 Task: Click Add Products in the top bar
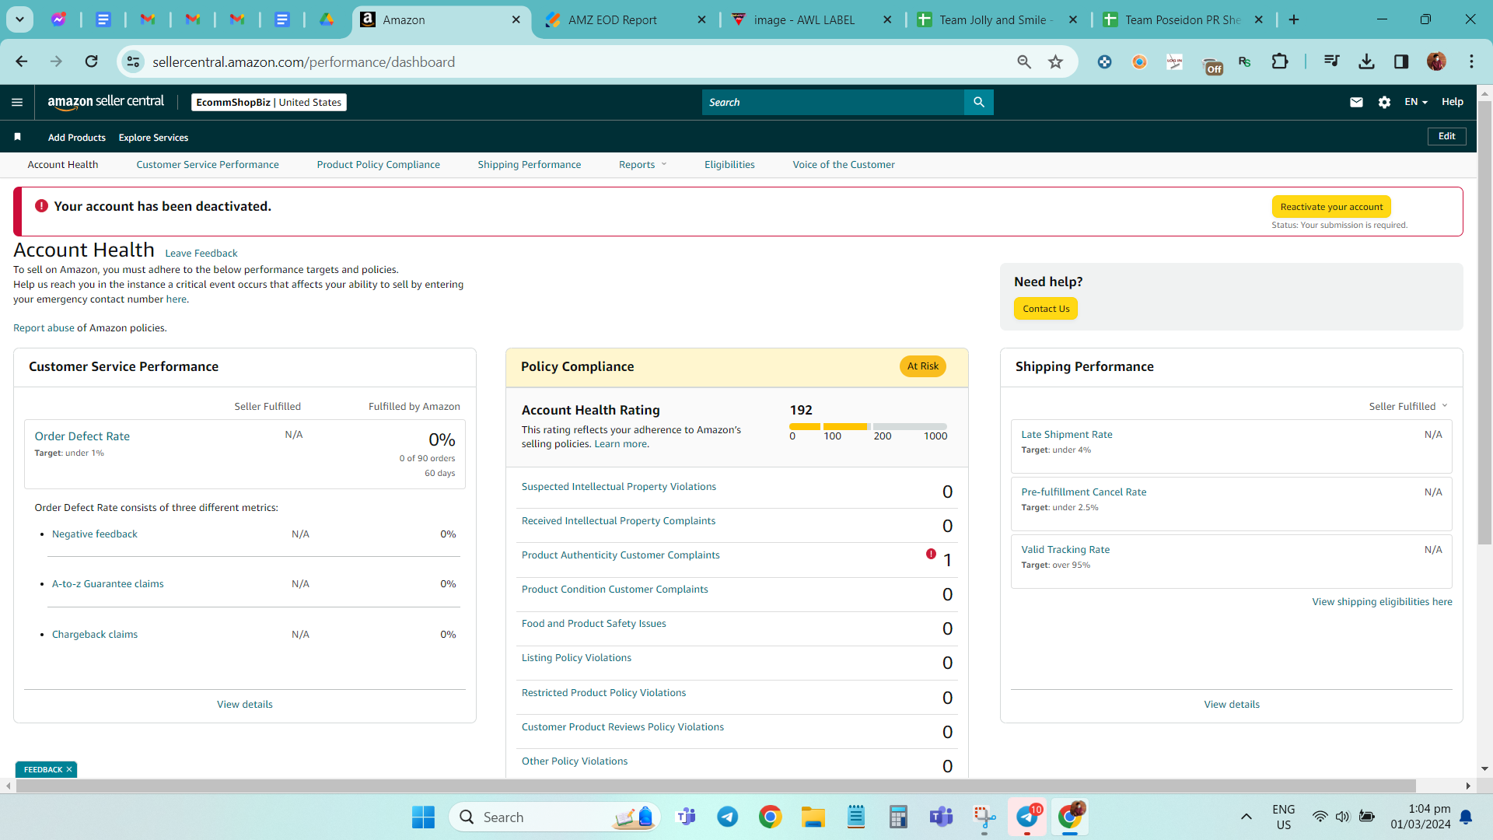(77, 138)
